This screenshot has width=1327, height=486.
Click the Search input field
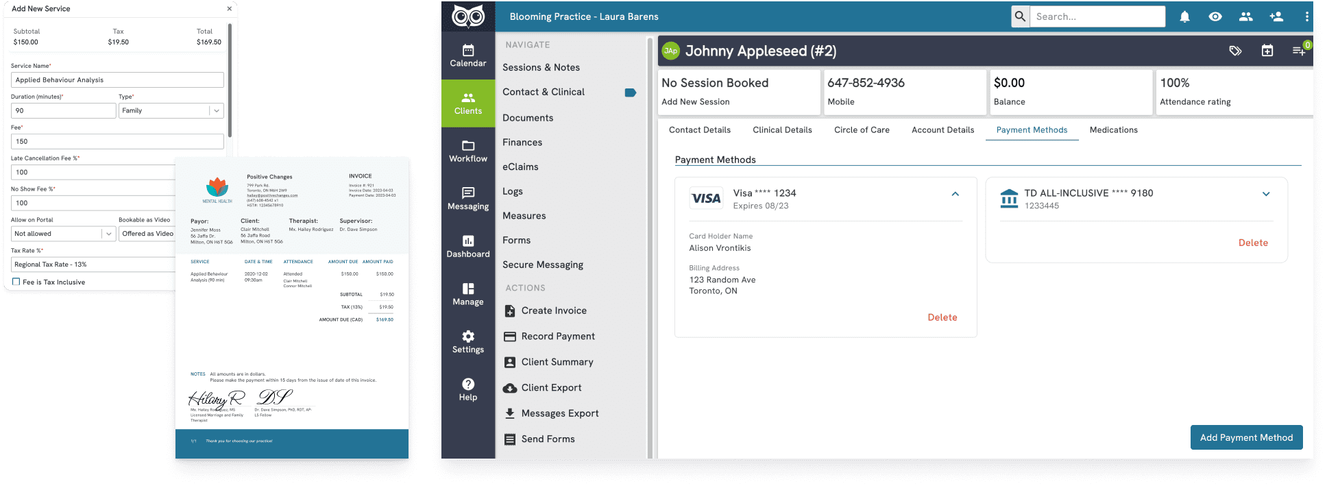tap(1097, 16)
